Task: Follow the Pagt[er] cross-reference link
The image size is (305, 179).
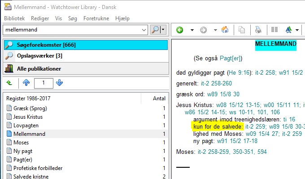Action: click(230, 58)
